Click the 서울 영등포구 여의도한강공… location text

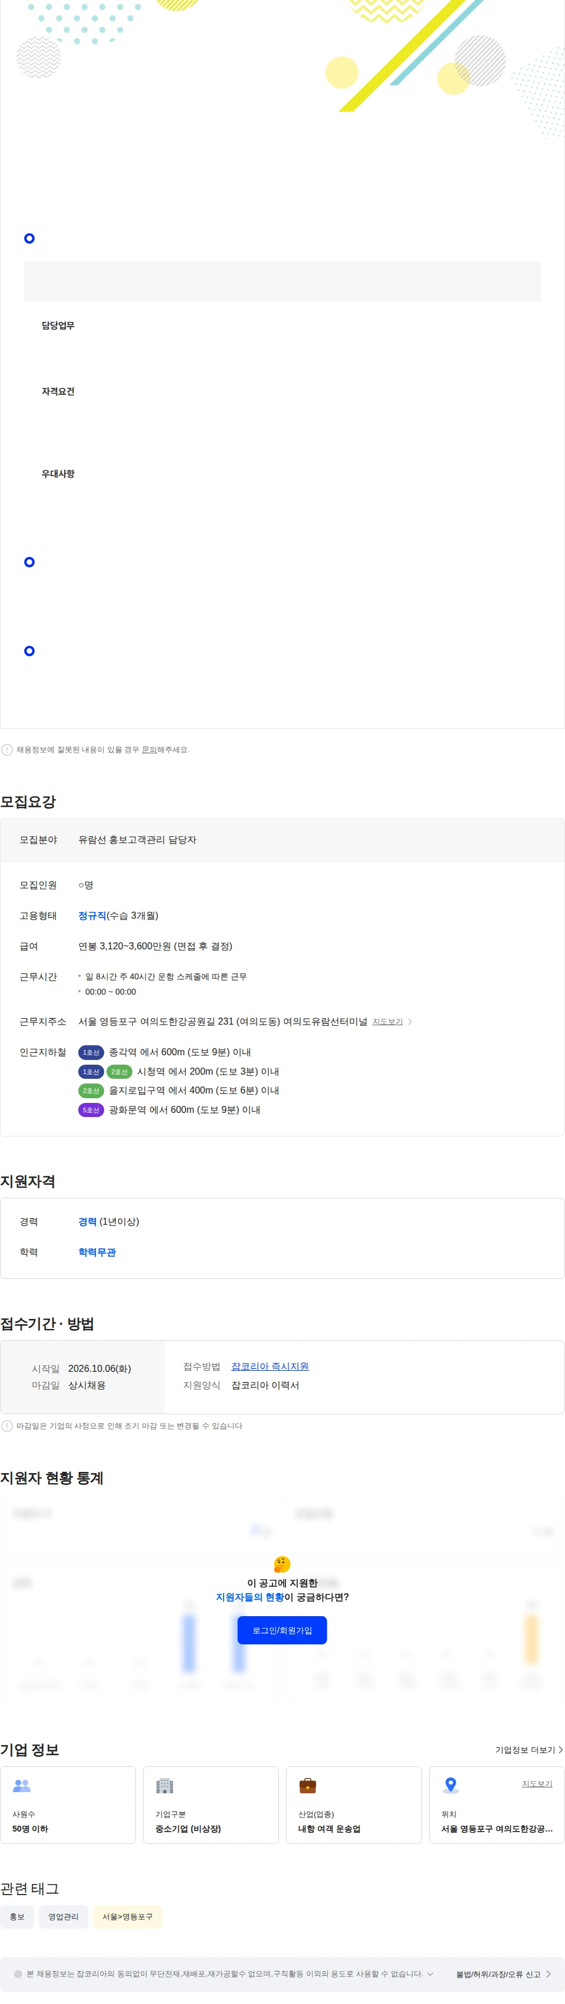click(x=497, y=1829)
